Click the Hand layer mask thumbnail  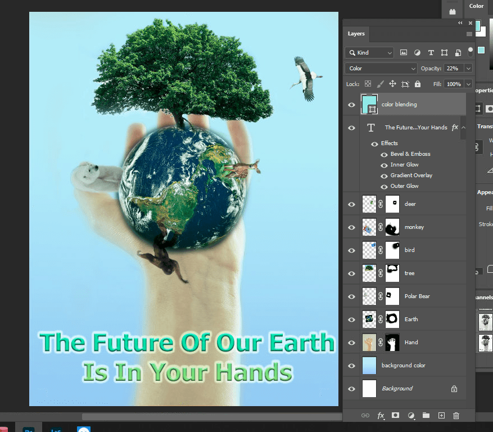click(x=392, y=342)
